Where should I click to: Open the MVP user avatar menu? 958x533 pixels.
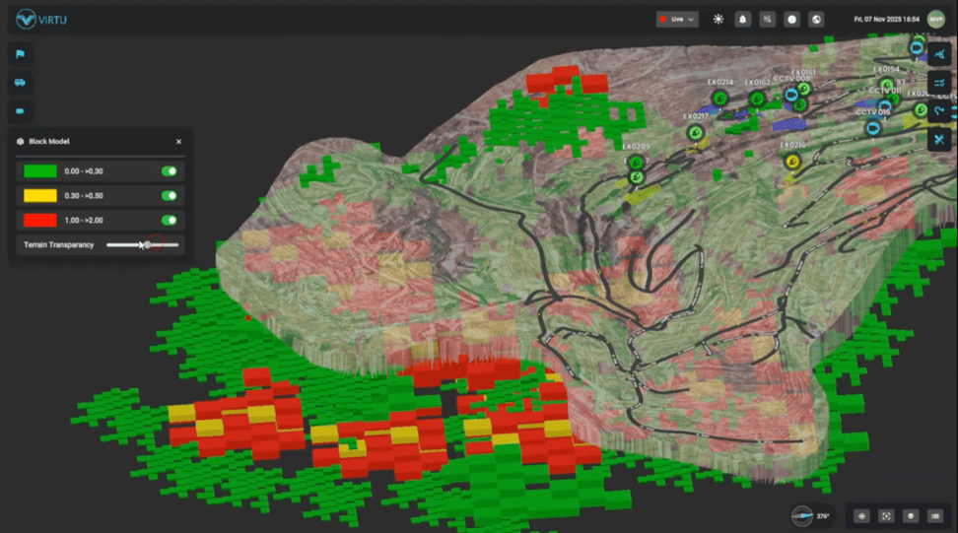coord(935,19)
